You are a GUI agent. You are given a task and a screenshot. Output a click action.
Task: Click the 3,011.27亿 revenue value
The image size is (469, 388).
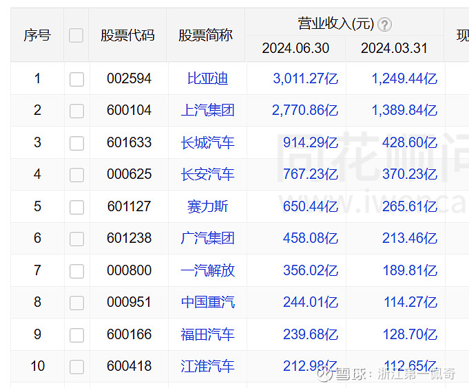click(x=305, y=79)
